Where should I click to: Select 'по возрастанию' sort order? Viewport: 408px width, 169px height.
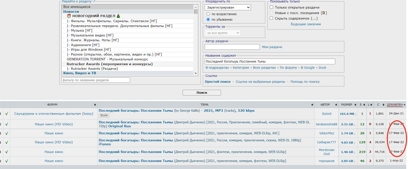(x=208, y=14)
